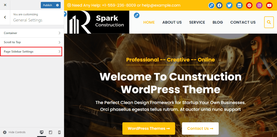Click the LinkedIn social icon
277x137 pixels.
pyautogui.click(x=239, y=5)
